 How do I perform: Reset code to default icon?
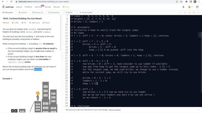(189, 13)
